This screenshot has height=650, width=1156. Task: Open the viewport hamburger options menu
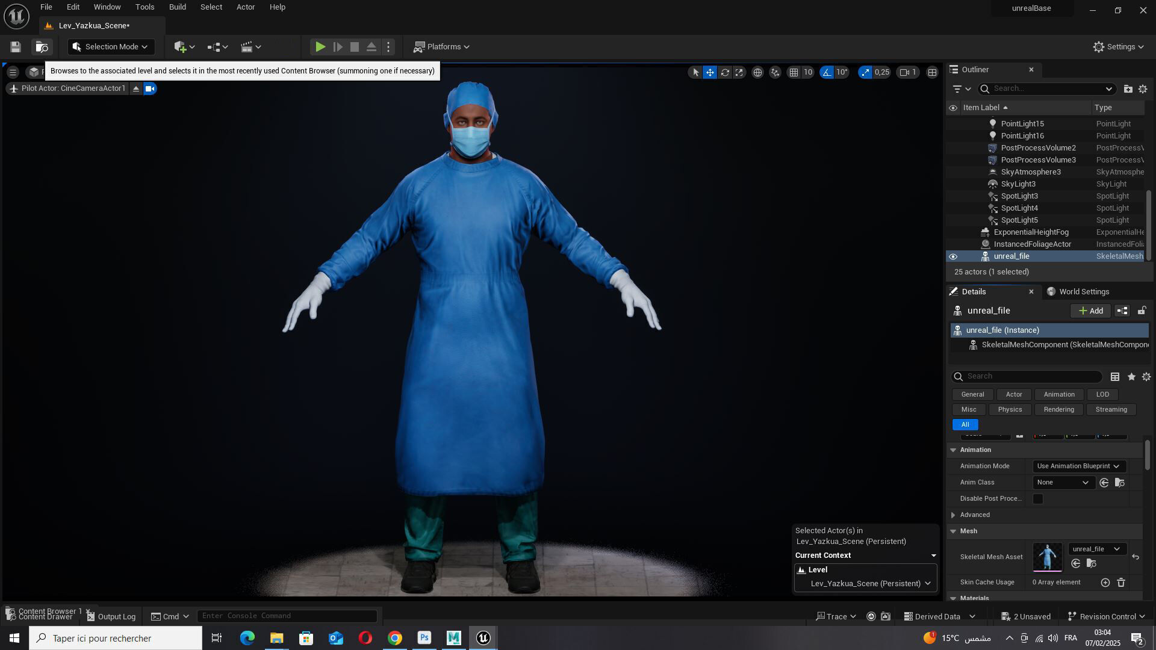13,72
